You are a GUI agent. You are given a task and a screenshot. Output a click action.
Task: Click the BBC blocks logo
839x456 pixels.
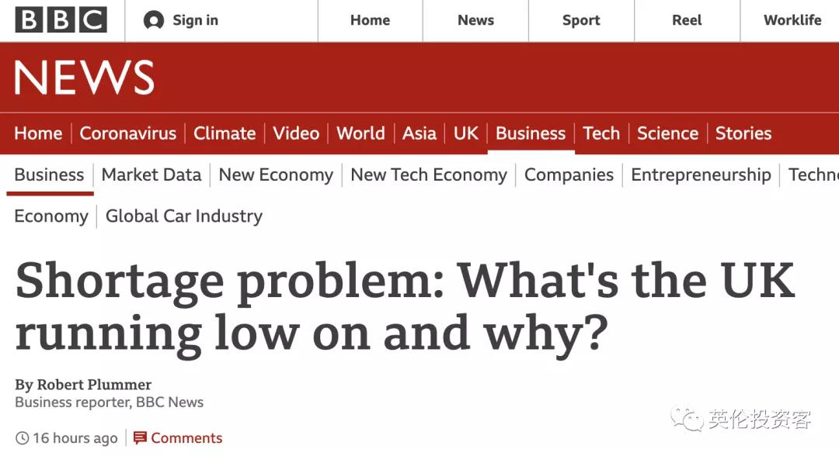point(61,20)
